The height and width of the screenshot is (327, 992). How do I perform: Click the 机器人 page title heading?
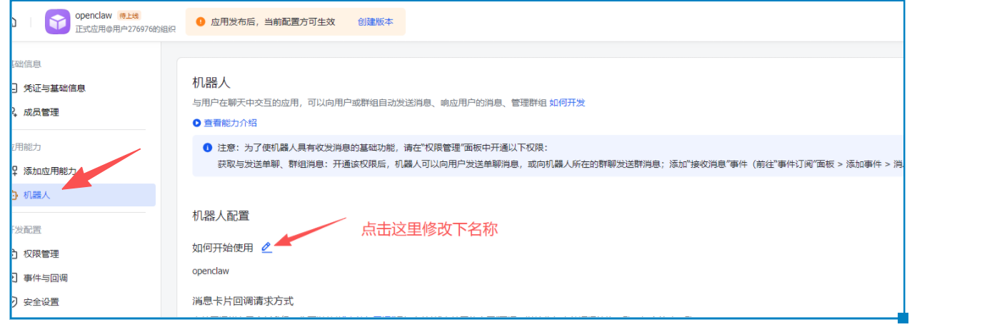tap(211, 83)
